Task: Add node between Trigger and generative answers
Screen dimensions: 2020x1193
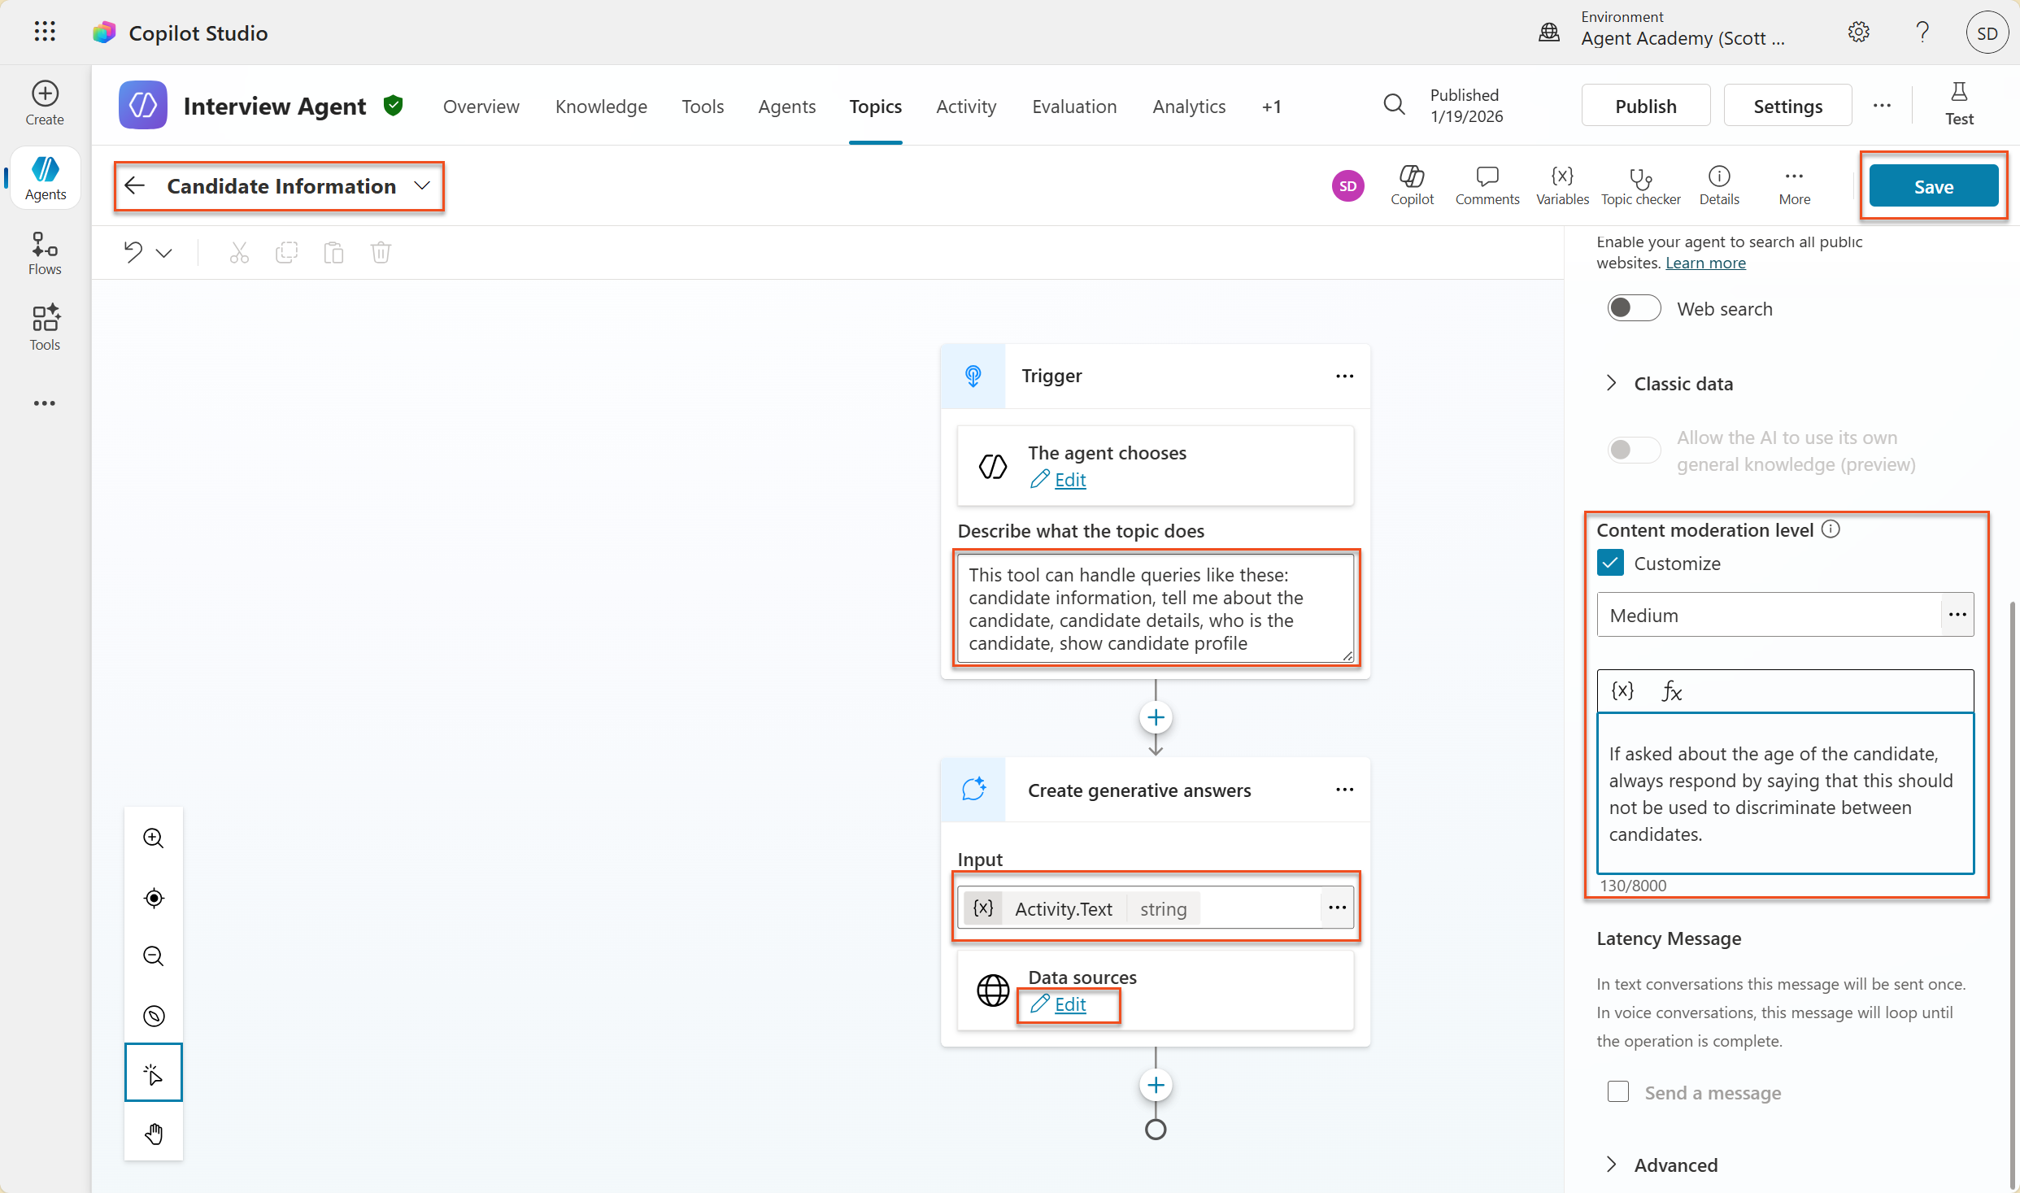Action: pyautogui.click(x=1156, y=717)
